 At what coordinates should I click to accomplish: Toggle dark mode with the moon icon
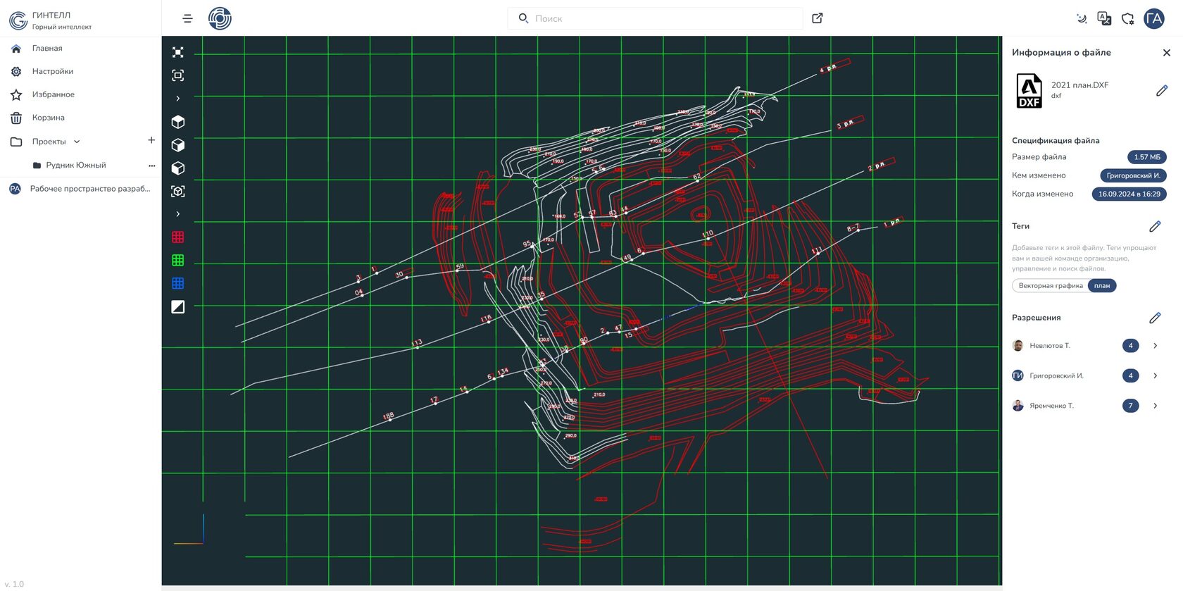point(1082,19)
